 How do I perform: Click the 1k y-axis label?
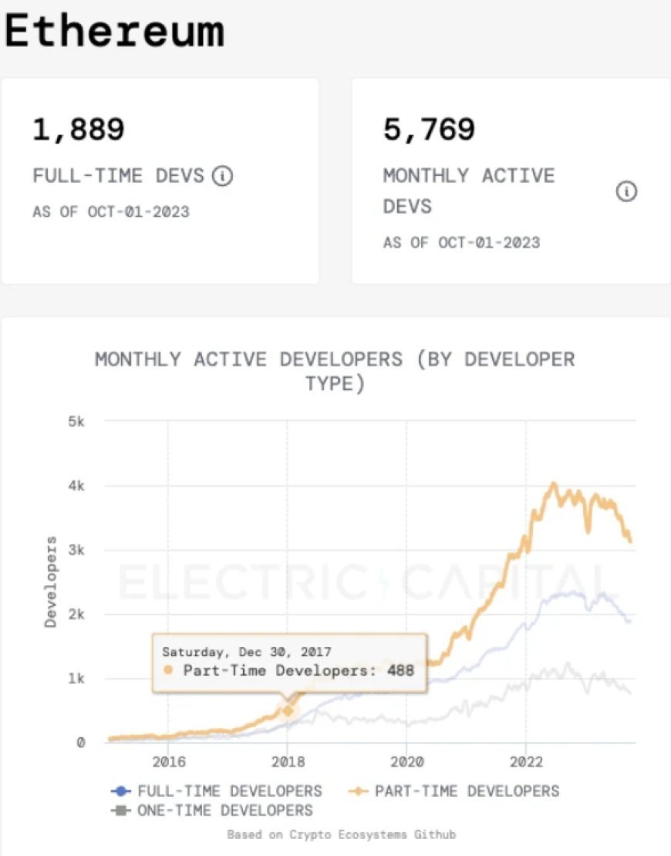[x=76, y=679]
